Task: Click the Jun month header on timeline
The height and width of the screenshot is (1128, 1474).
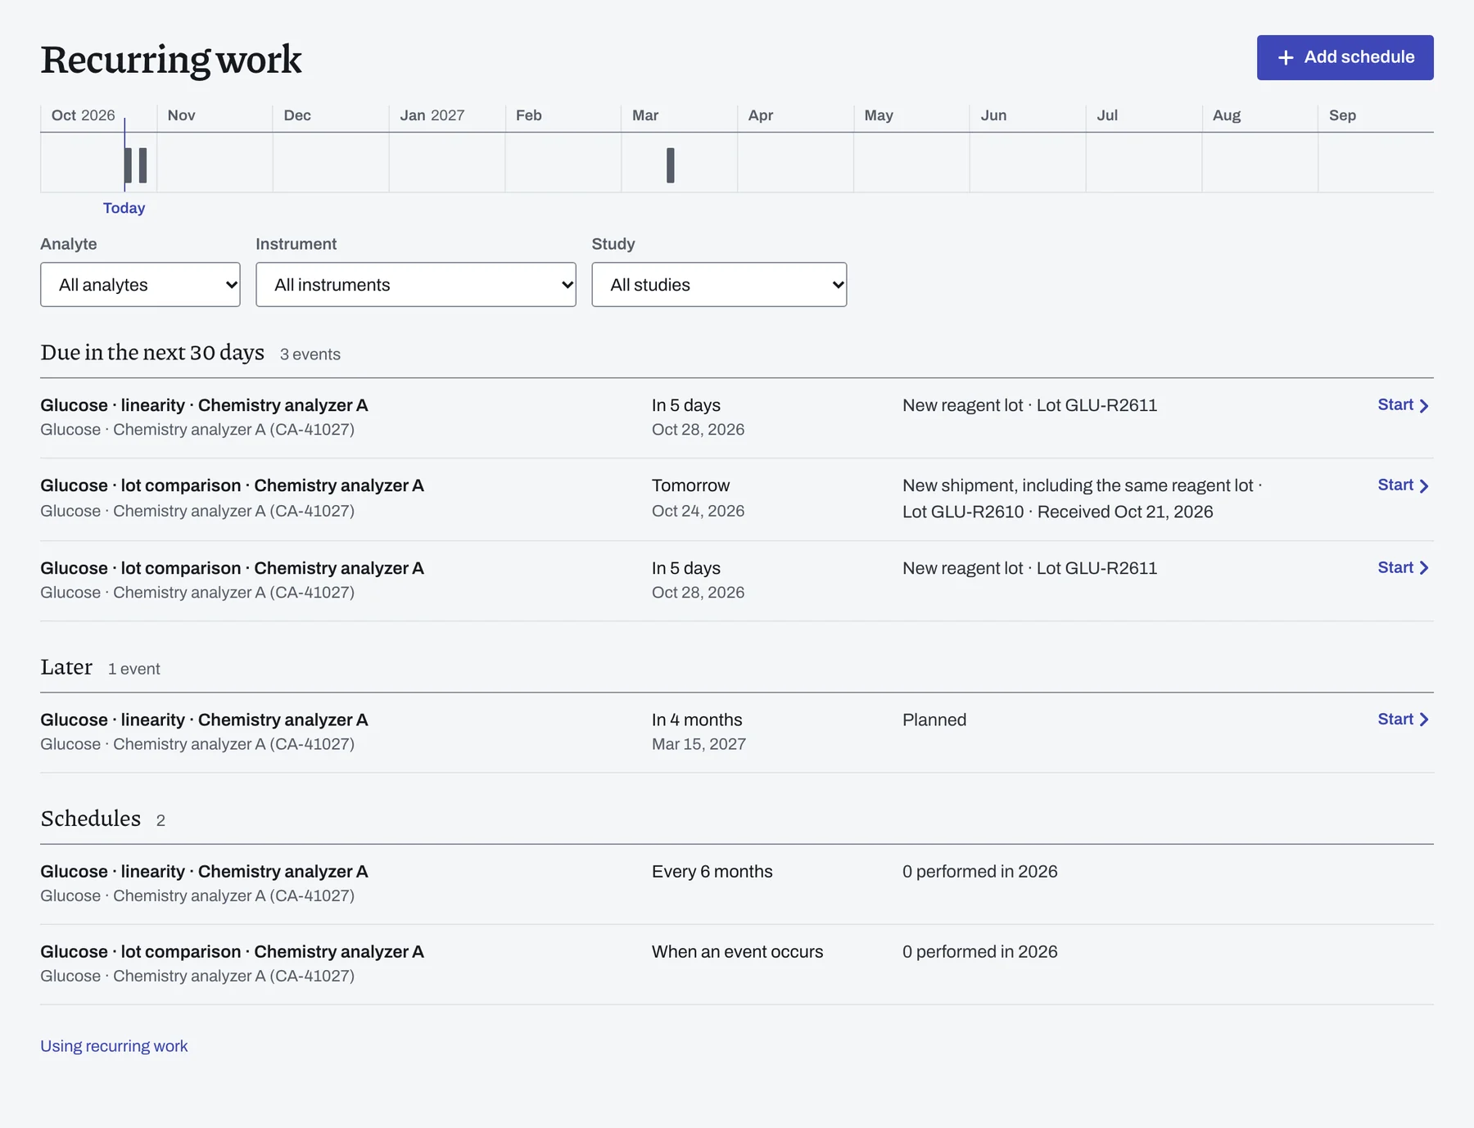Action: click(x=993, y=115)
